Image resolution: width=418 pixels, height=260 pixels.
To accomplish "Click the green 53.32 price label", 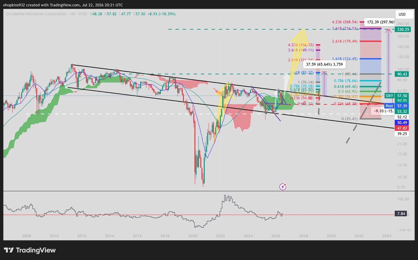I will click(x=402, y=111).
